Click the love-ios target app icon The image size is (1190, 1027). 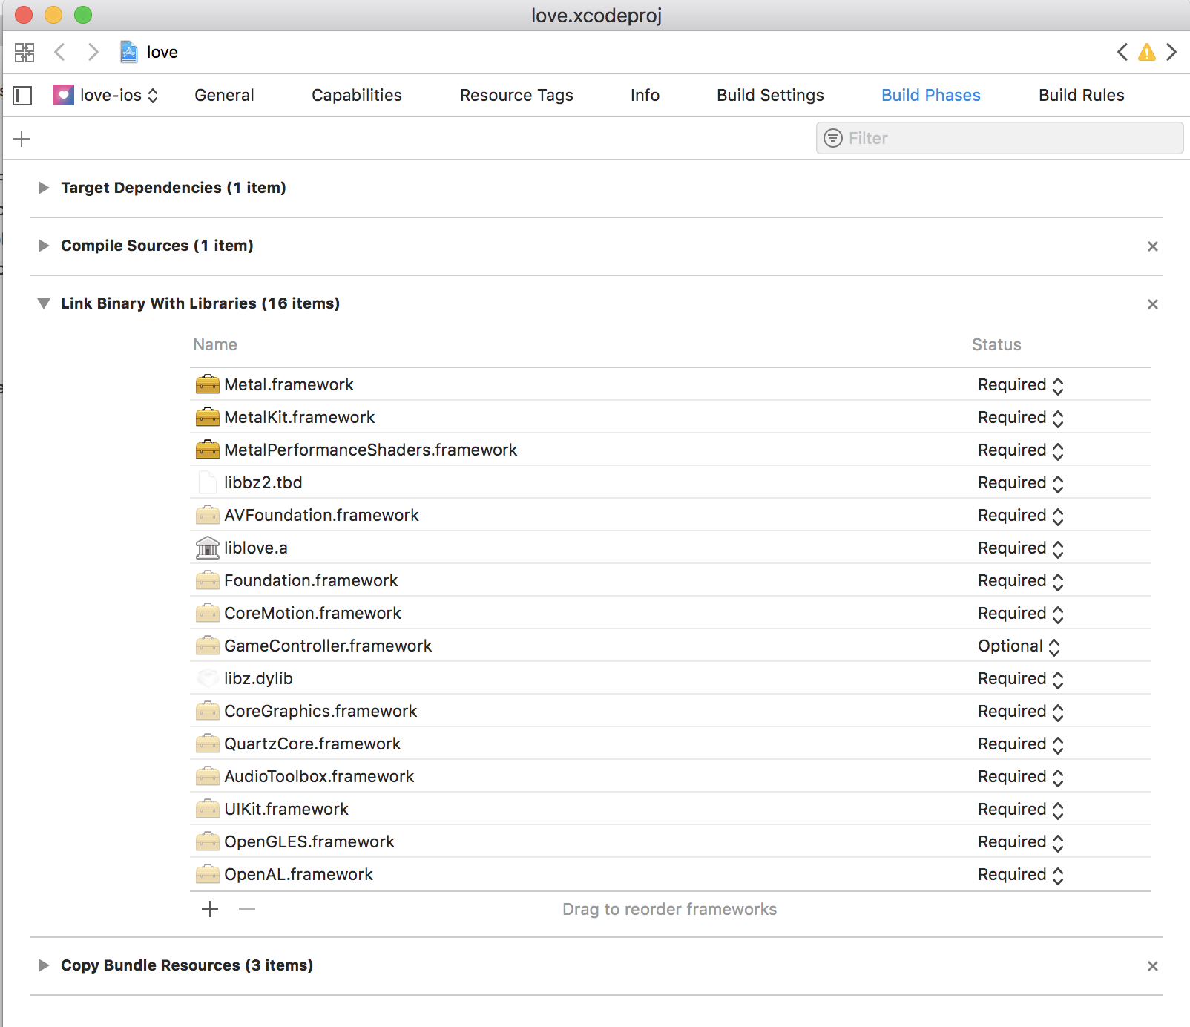(64, 95)
